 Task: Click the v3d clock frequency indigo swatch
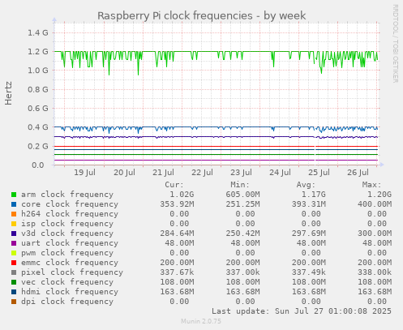tap(14, 234)
